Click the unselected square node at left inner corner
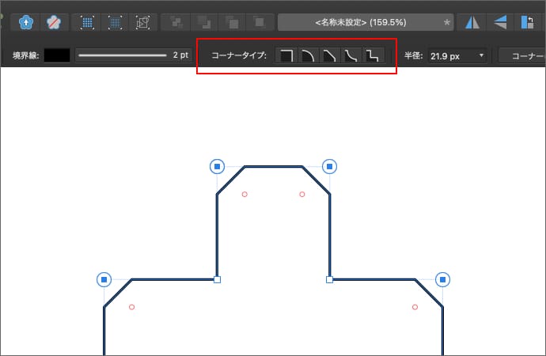Viewport: 546px width, 356px height. click(x=218, y=279)
